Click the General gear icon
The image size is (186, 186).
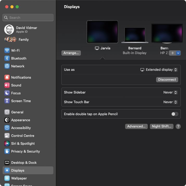[7, 112]
